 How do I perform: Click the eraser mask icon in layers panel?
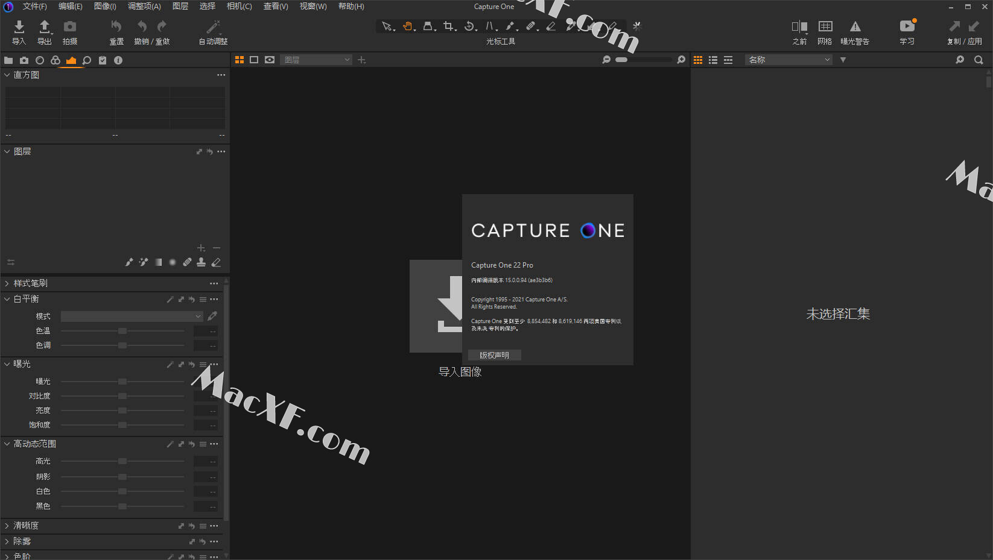(216, 262)
